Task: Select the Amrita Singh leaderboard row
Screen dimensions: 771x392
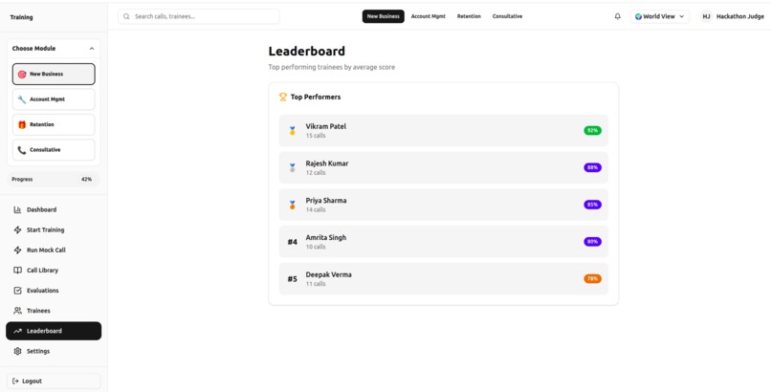Action: pos(444,242)
